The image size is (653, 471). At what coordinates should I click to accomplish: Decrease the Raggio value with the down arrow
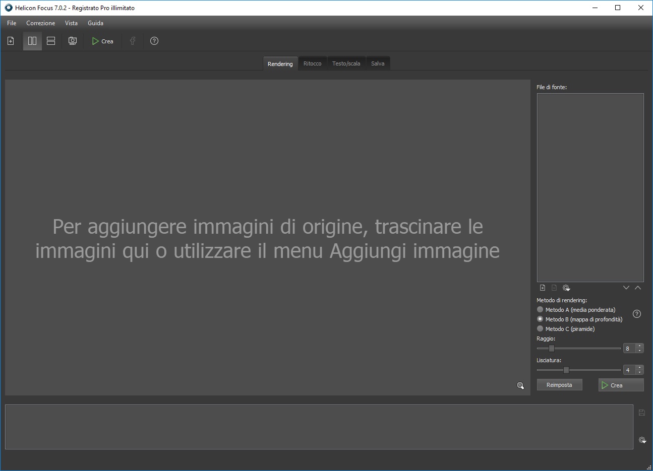(640, 351)
